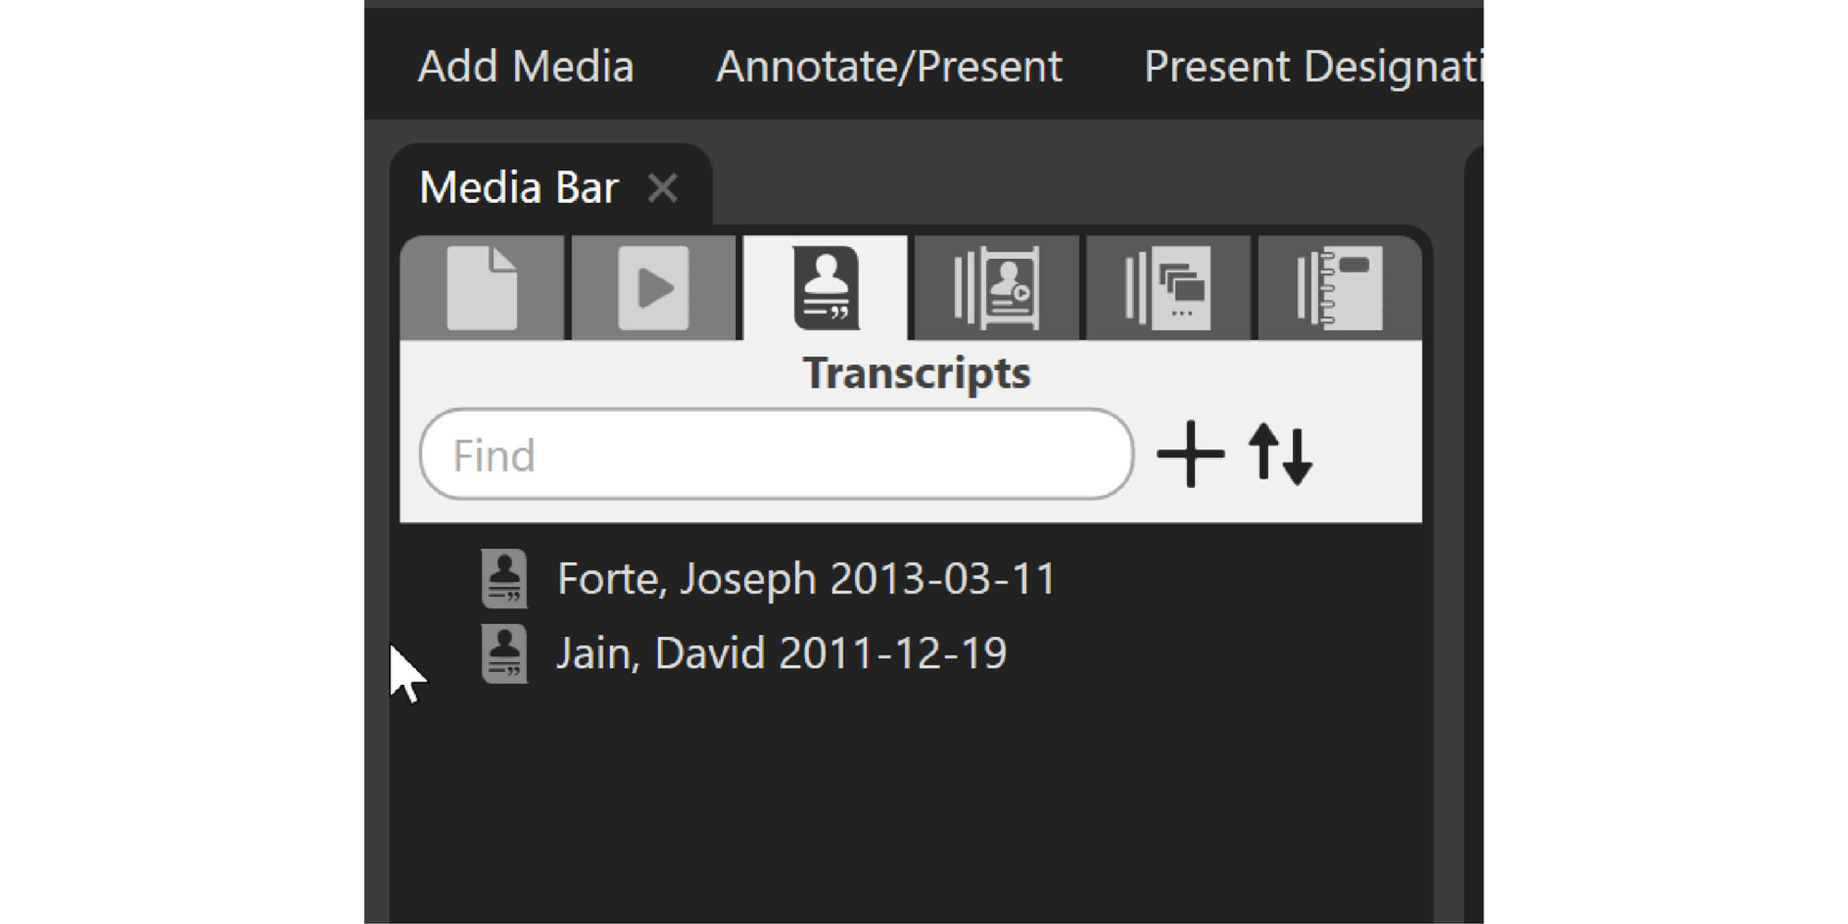The height and width of the screenshot is (924, 1848).
Task: Open the Present Designations menu
Action: (x=1312, y=66)
